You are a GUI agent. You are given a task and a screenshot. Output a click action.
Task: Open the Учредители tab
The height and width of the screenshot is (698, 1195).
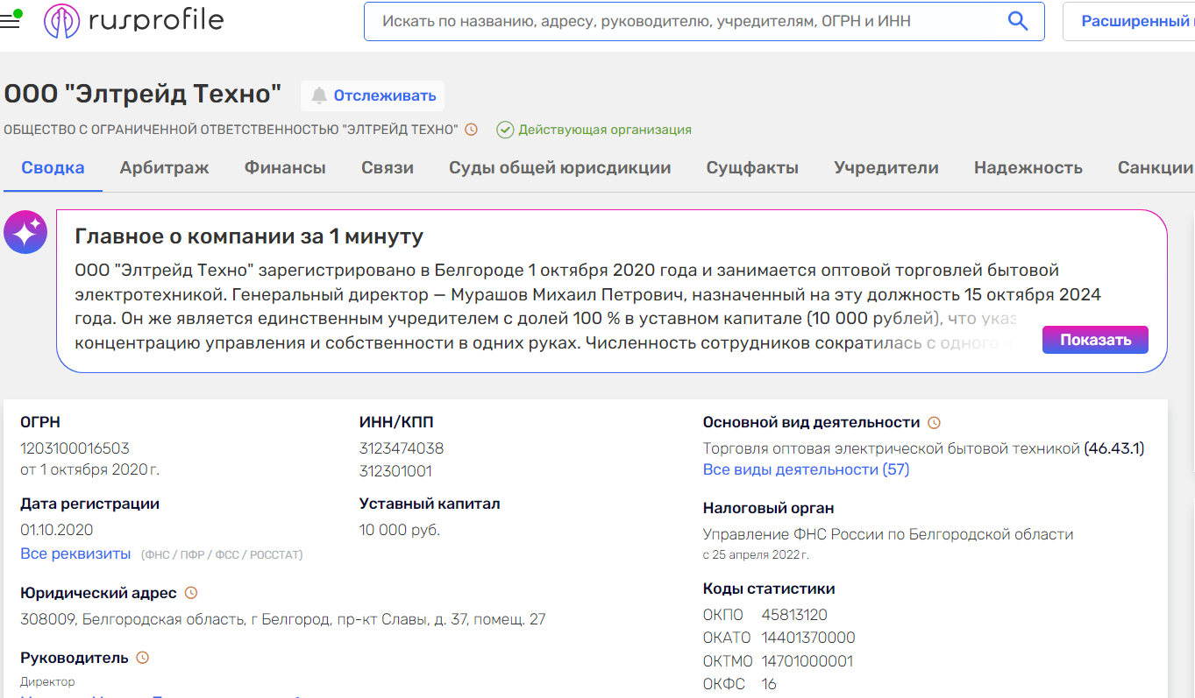(x=886, y=166)
